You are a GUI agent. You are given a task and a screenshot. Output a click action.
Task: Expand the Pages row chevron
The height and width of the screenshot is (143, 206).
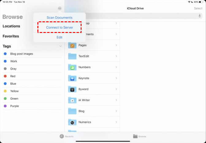click(116, 45)
